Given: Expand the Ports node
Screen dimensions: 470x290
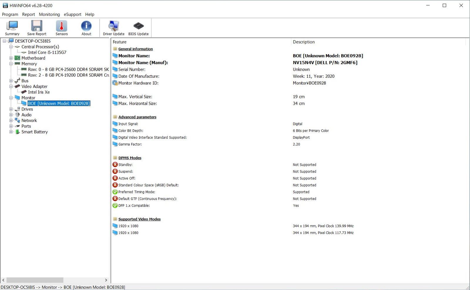Looking at the screenshot, I should point(11,126).
